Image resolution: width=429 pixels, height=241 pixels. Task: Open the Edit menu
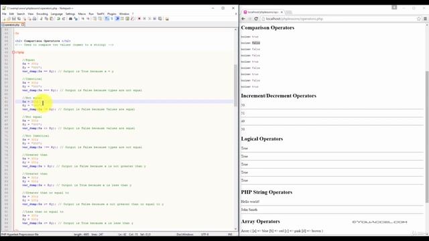pos(11,13)
